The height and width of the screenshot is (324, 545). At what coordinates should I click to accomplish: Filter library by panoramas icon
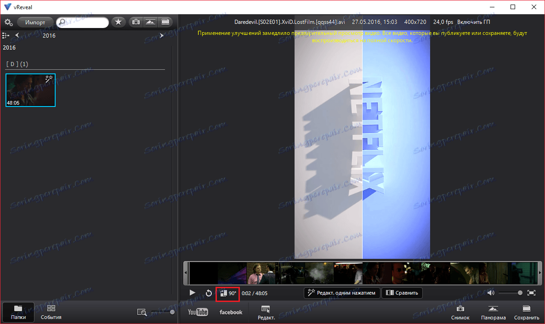(x=151, y=22)
